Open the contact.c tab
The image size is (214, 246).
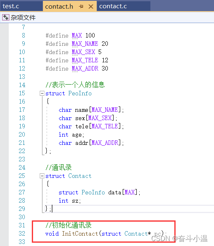coord(113,6)
